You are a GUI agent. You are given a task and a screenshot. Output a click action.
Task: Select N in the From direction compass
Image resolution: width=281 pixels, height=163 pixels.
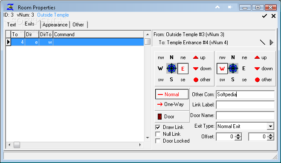pos(171,57)
